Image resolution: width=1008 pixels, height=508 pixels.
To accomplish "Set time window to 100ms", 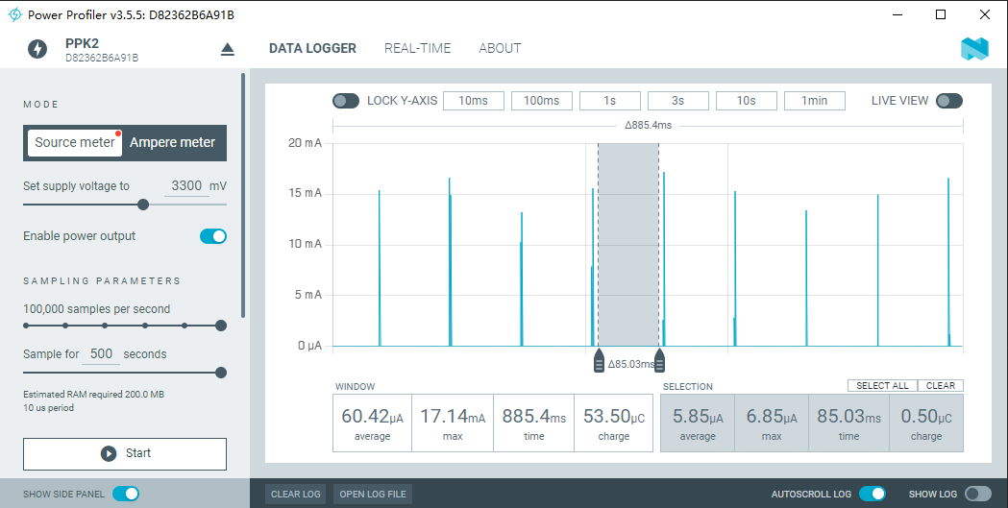I will coord(541,101).
